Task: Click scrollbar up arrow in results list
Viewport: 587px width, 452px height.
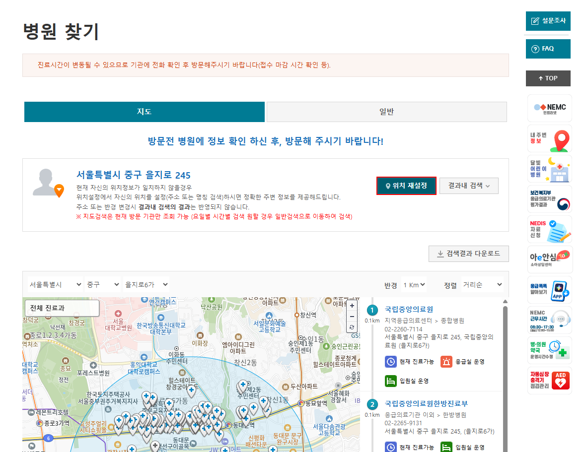Action: pyautogui.click(x=505, y=301)
